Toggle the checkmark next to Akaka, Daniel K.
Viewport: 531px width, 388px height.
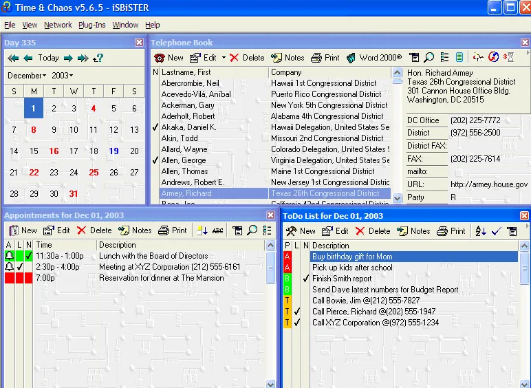point(155,127)
